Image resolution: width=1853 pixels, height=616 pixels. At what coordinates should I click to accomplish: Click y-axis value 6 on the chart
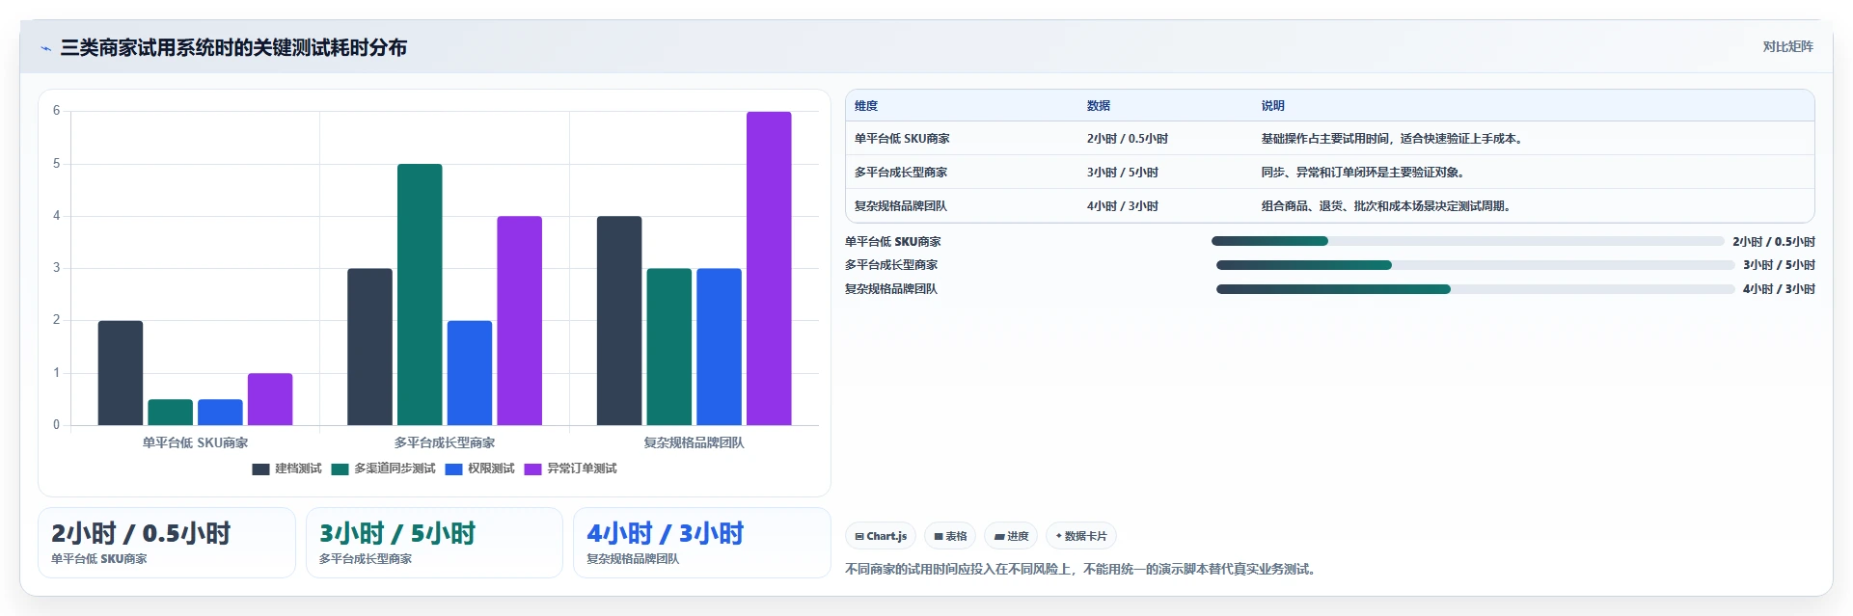[56, 111]
